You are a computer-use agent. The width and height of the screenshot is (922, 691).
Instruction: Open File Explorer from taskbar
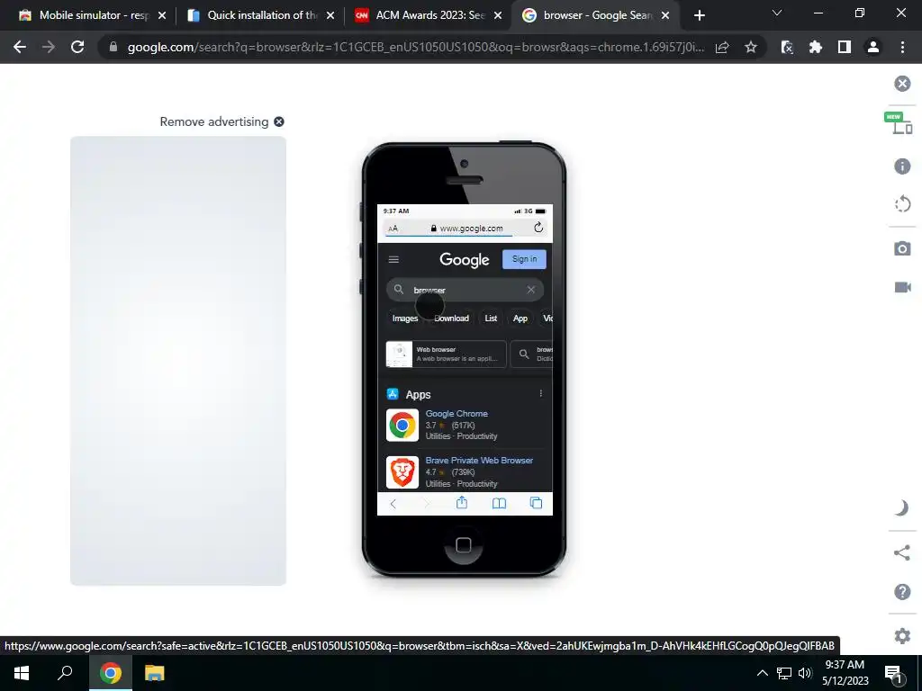click(154, 673)
